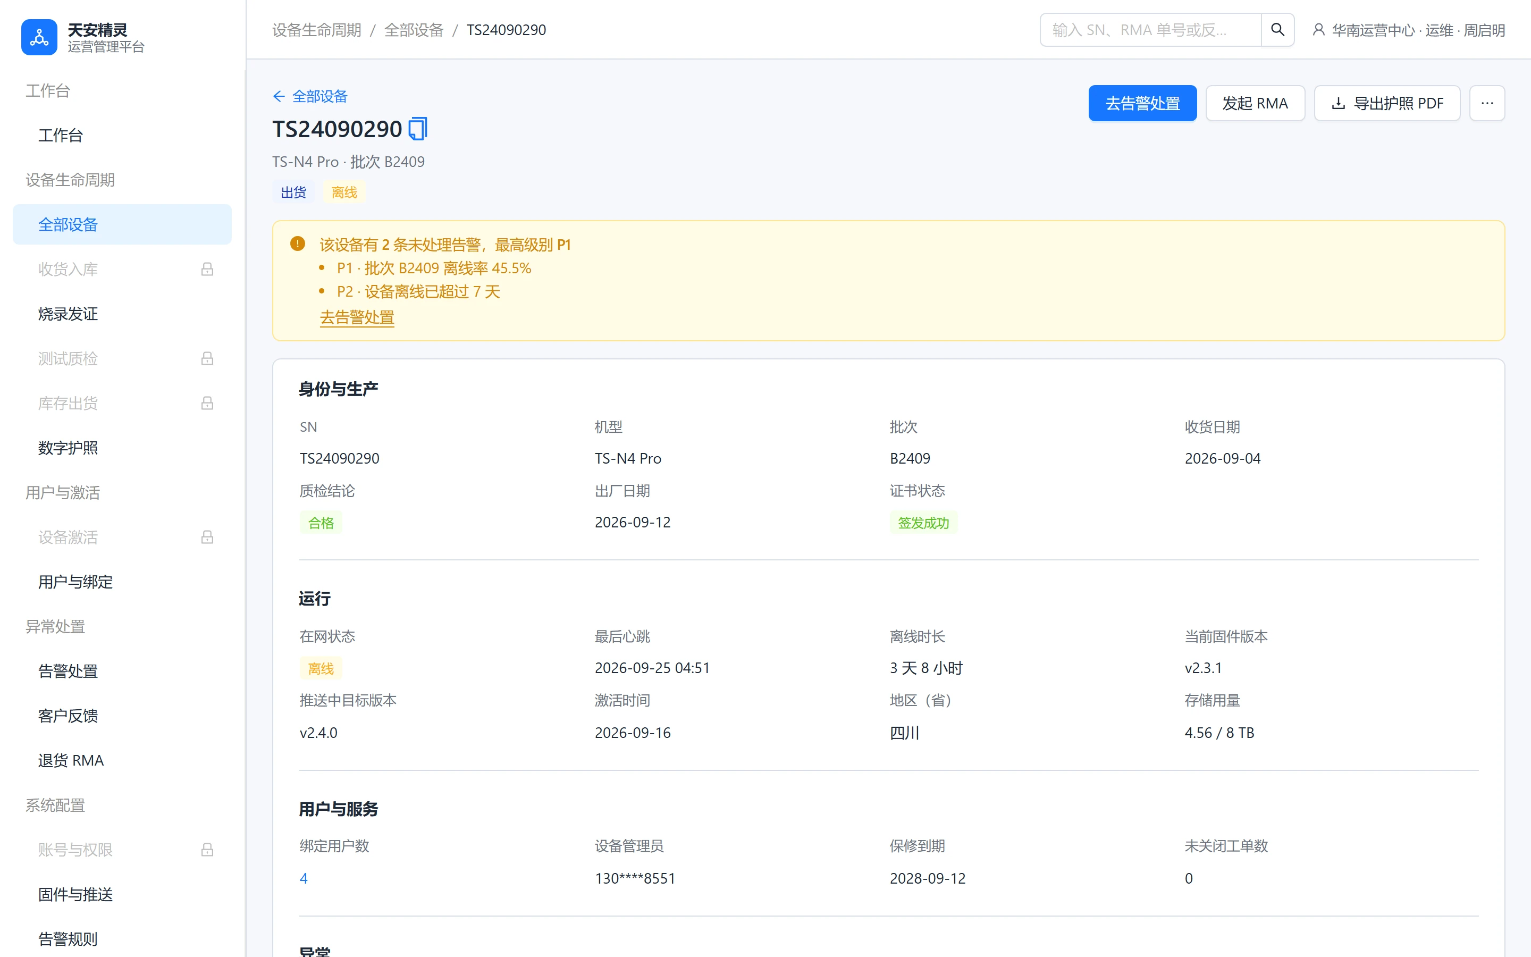Click the lock icon beside 账号与权限

click(x=207, y=850)
